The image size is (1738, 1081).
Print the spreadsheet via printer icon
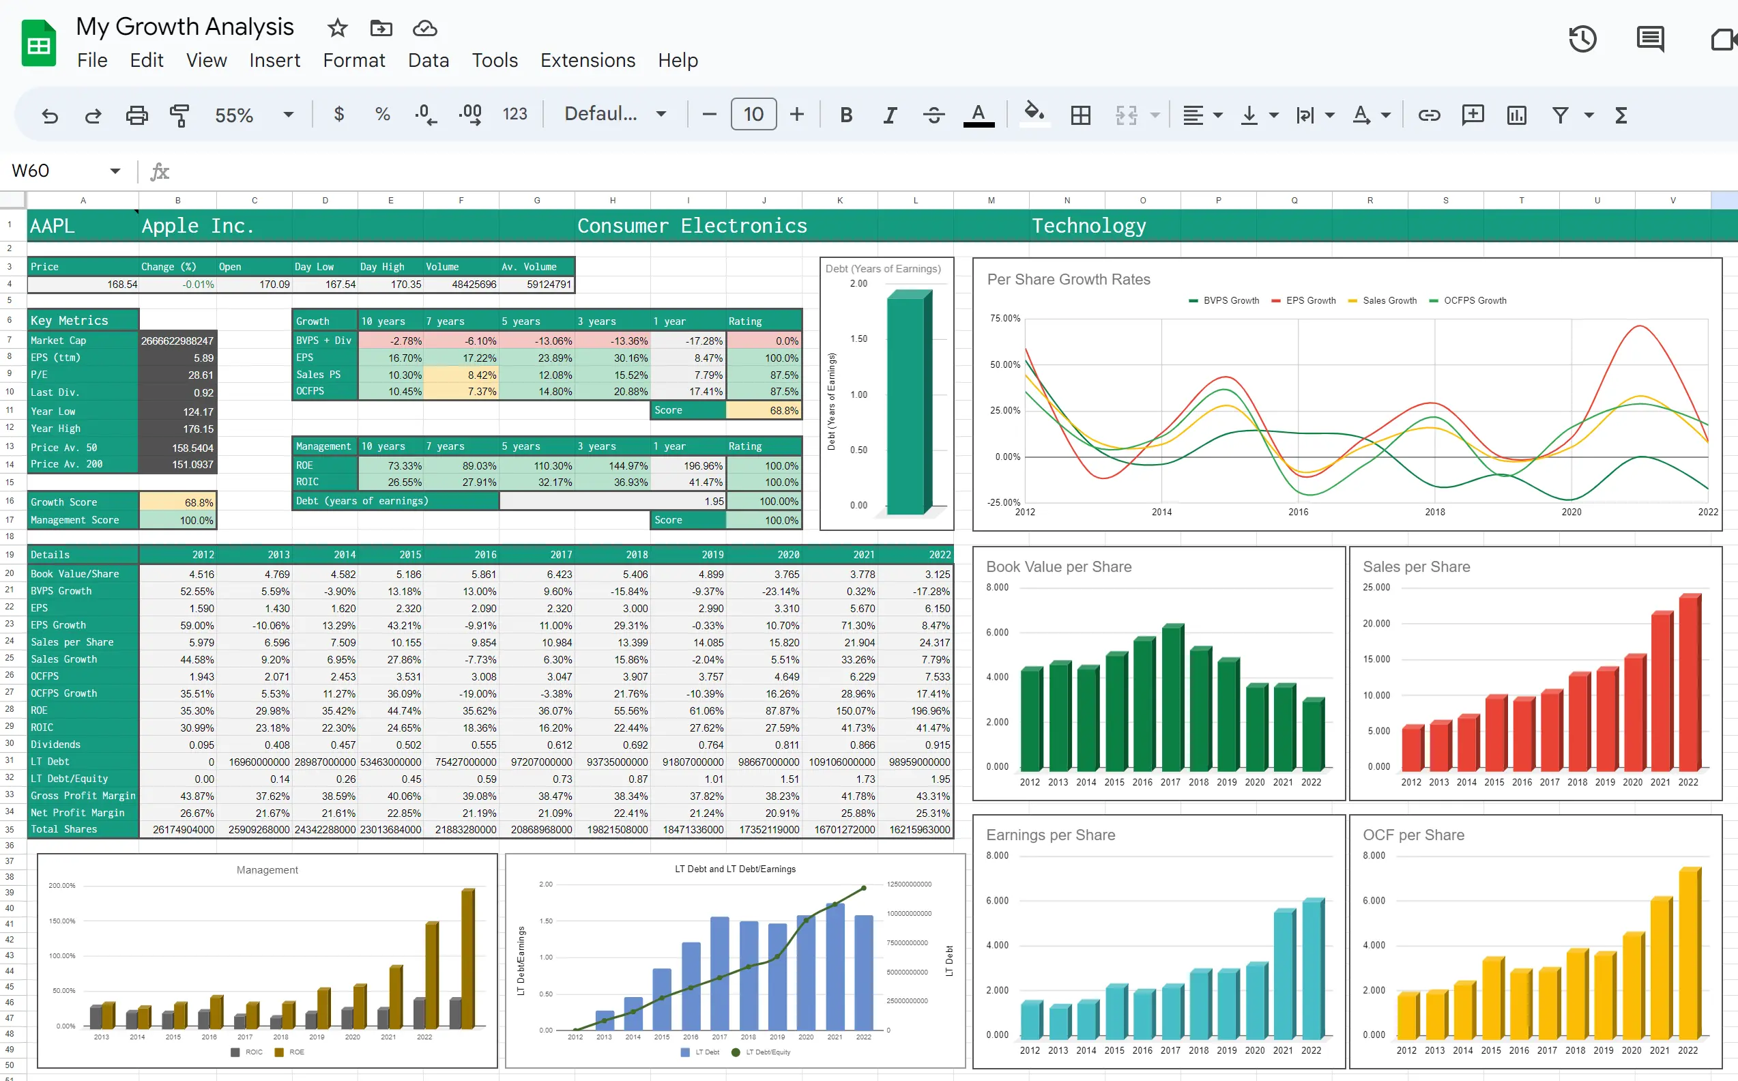click(136, 115)
